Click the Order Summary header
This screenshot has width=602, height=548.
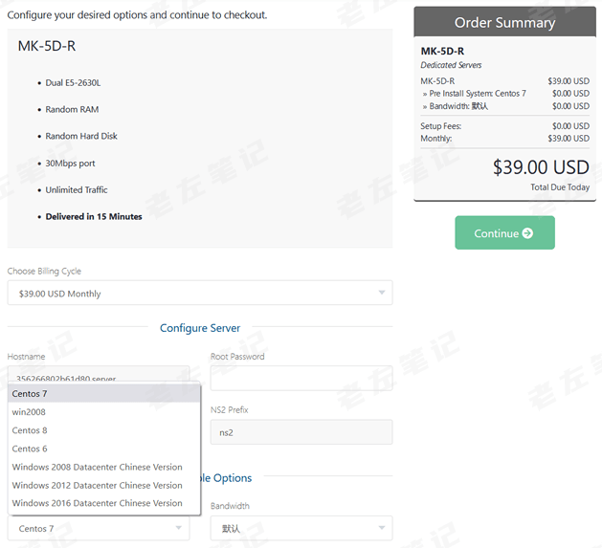[504, 23]
